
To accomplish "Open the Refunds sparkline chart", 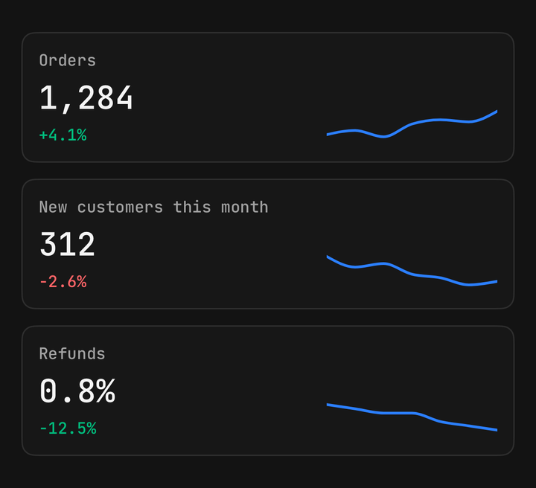I will click(x=412, y=417).
